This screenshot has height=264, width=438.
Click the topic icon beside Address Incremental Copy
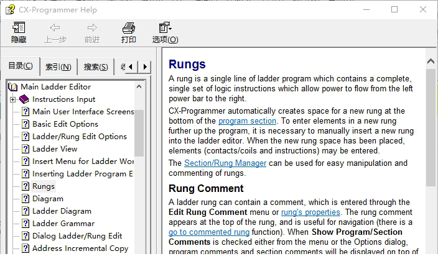coord(26,248)
